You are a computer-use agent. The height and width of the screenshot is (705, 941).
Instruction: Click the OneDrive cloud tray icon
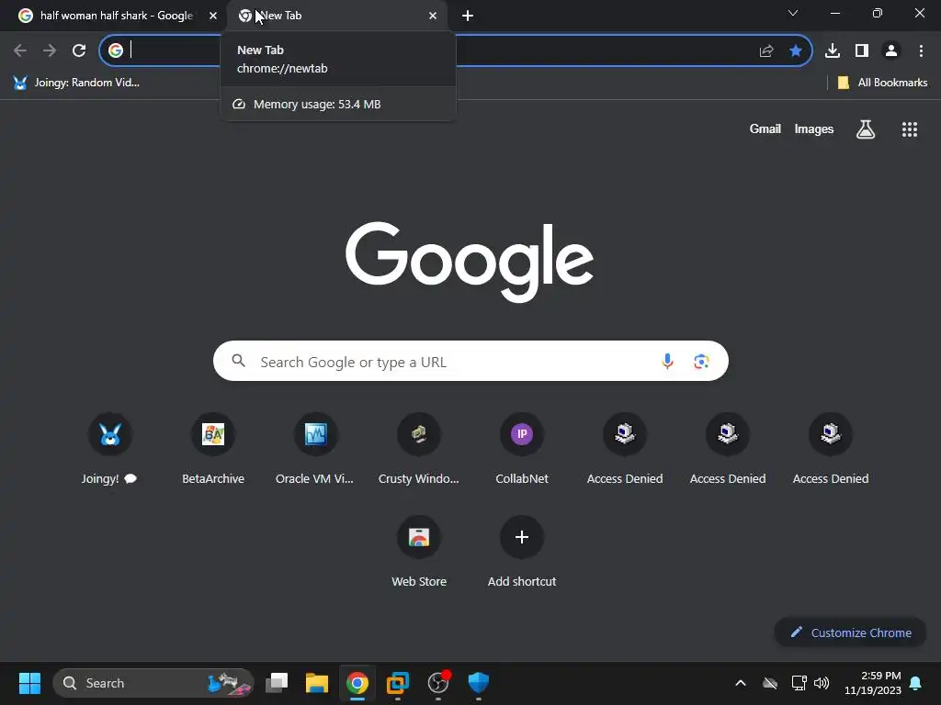pyautogui.click(x=770, y=683)
